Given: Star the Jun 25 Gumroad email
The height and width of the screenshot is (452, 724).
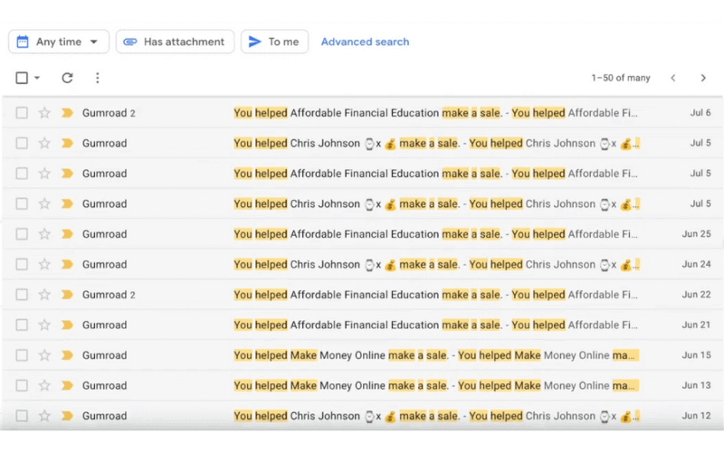Looking at the screenshot, I should pyautogui.click(x=44, y=234).
